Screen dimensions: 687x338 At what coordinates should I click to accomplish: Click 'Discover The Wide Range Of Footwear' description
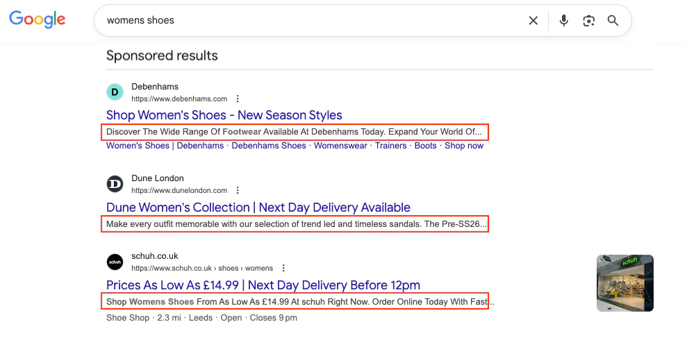(294, 132)
